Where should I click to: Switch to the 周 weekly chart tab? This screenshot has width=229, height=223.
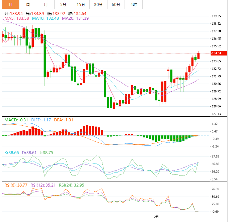point(28,5)
